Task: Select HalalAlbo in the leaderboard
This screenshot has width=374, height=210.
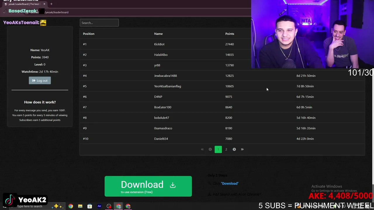Action: pyautogui.click(x=161, y=55)
